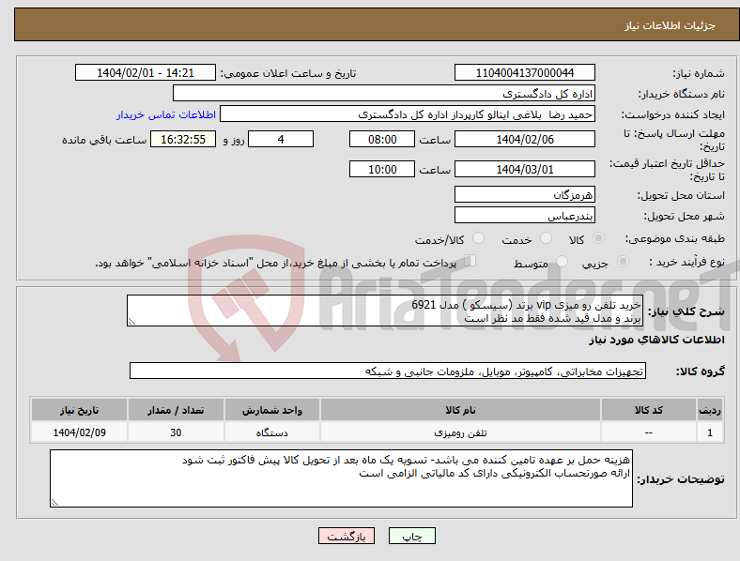Click the ردیف column header
Image resolution: width=740 pixels, height=561 pixels.
point(710,410)
